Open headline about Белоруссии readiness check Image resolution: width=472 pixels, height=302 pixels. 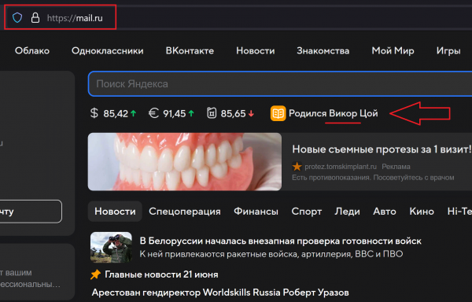tap(280, 241)
